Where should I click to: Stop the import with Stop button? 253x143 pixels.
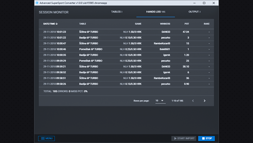206,138
